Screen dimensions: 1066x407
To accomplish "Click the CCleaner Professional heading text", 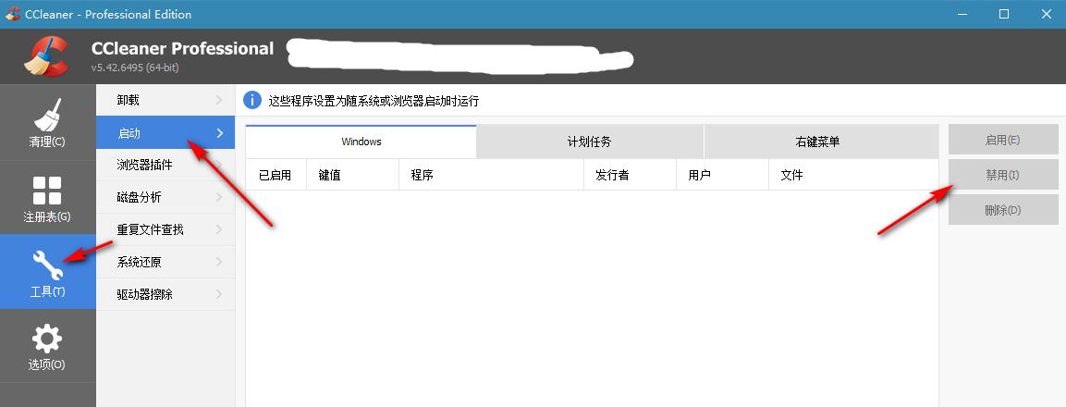I will click(182, 48).
